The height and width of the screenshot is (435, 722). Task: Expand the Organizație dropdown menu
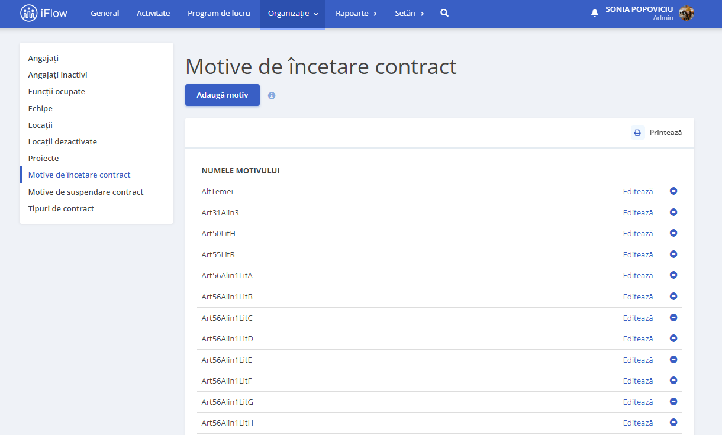[x=293, y=14]
